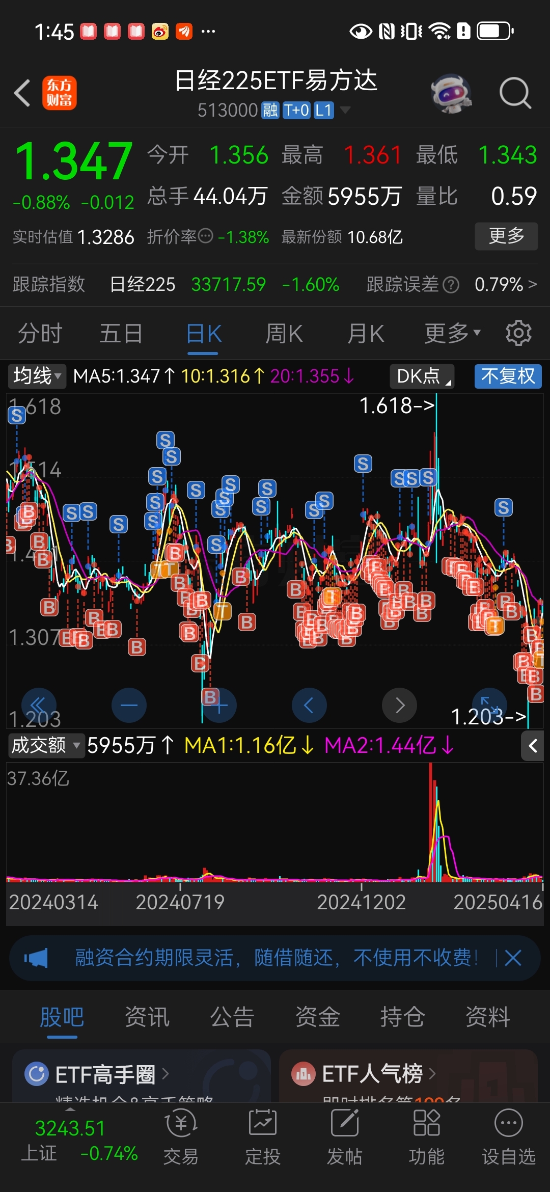This screenshot has height=1192, width=550.
Task: Tap the 融 margin badge
Action: point(270,110)
